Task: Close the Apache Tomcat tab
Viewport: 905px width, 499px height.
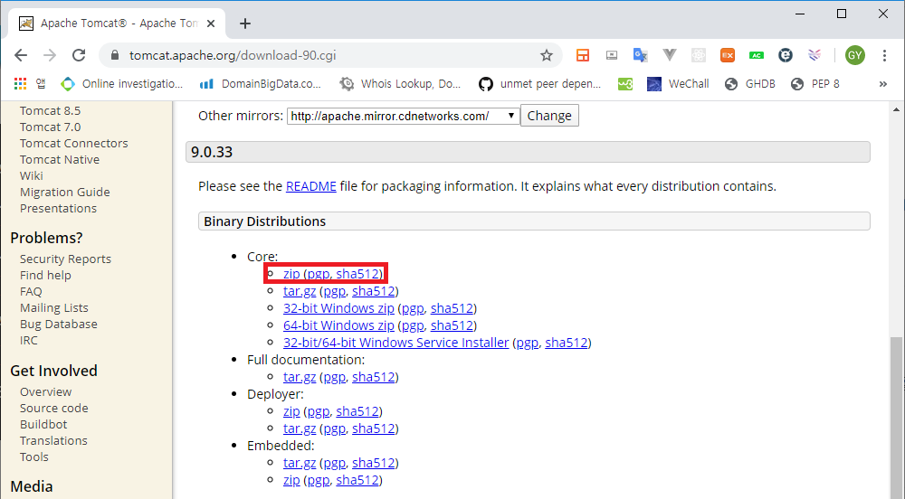Action: click(211, 24)
